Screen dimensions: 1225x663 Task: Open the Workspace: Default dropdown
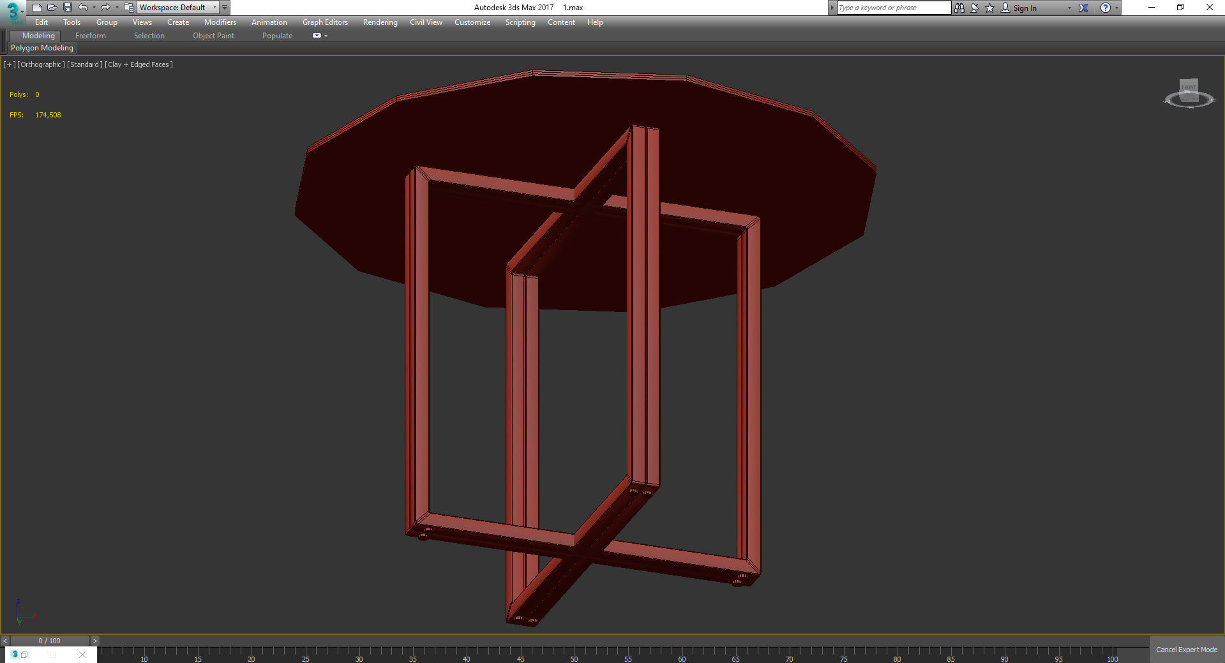coord(178,8)
